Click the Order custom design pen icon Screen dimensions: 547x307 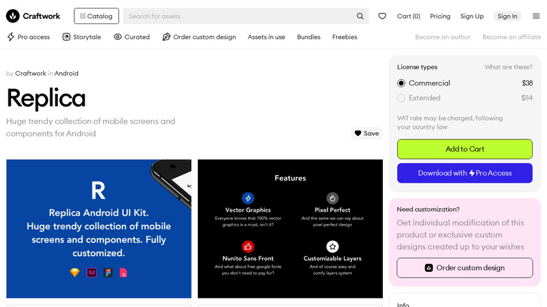pyautogui.click(x=167, y=37)
